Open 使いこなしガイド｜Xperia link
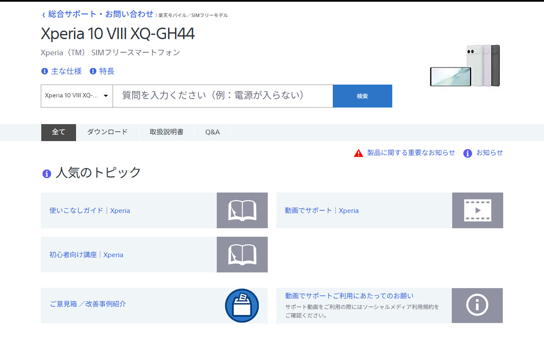The image size is (544, 340). pos(90,210)
